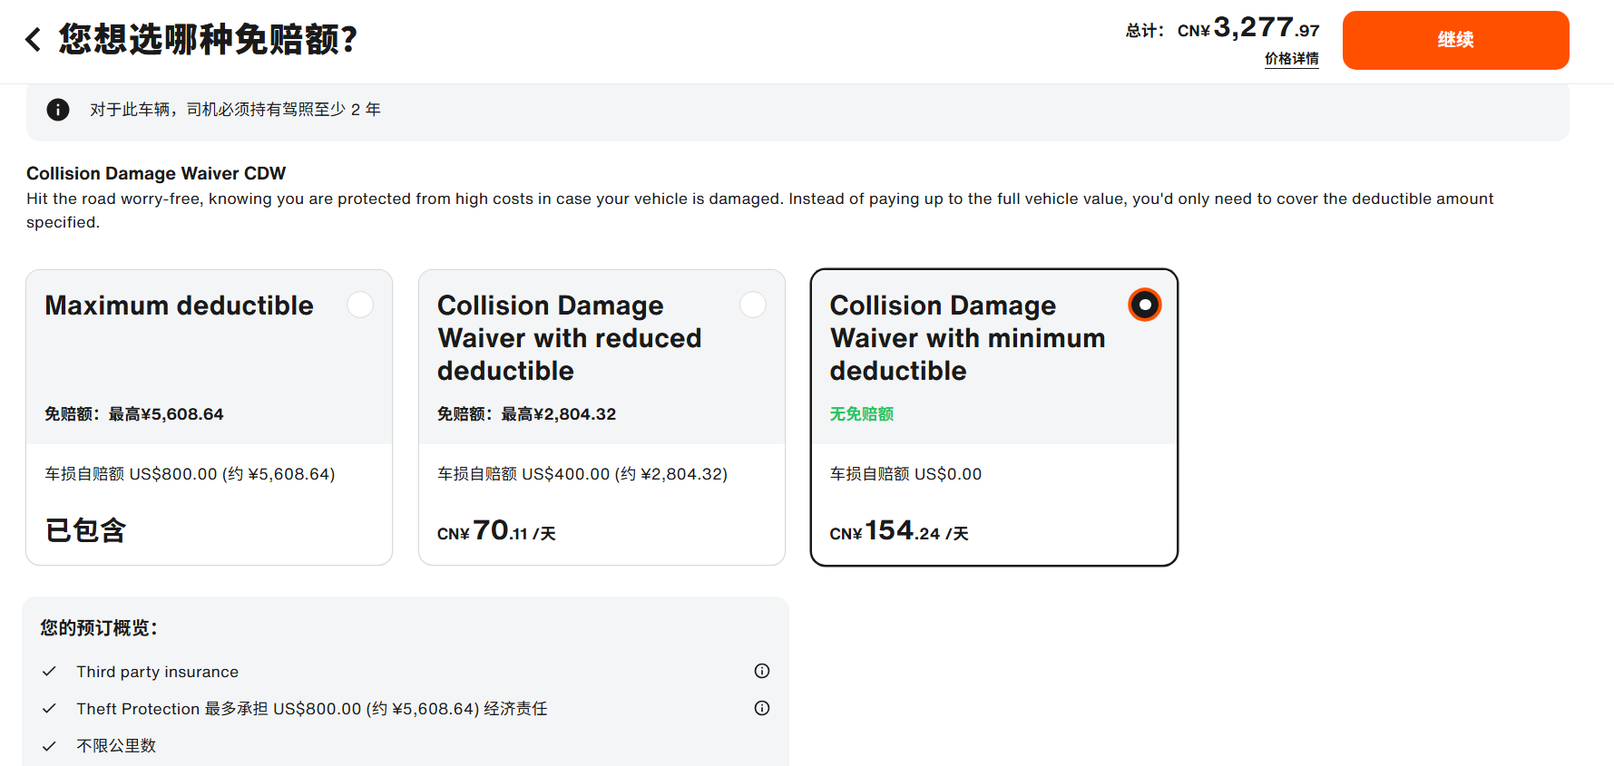
Task: Click the CN¥70.11/天 price
Action: click(496, 531)
